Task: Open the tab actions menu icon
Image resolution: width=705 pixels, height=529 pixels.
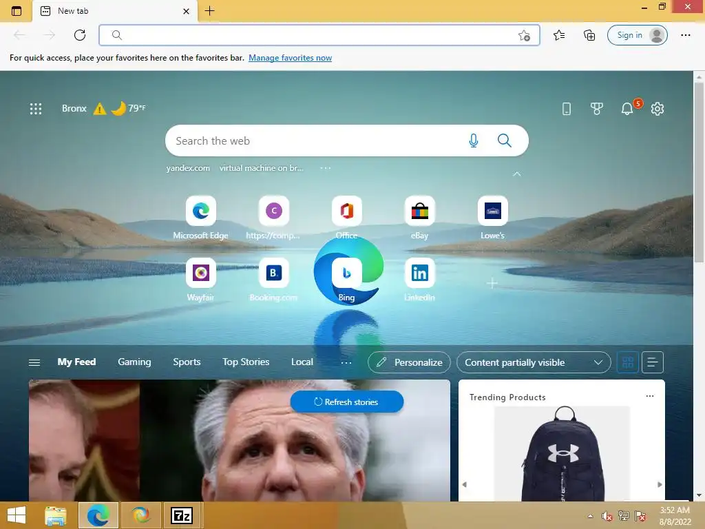Action: 17,11
